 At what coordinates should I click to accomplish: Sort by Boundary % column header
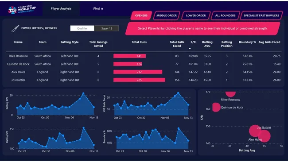(x=247, y=42)
